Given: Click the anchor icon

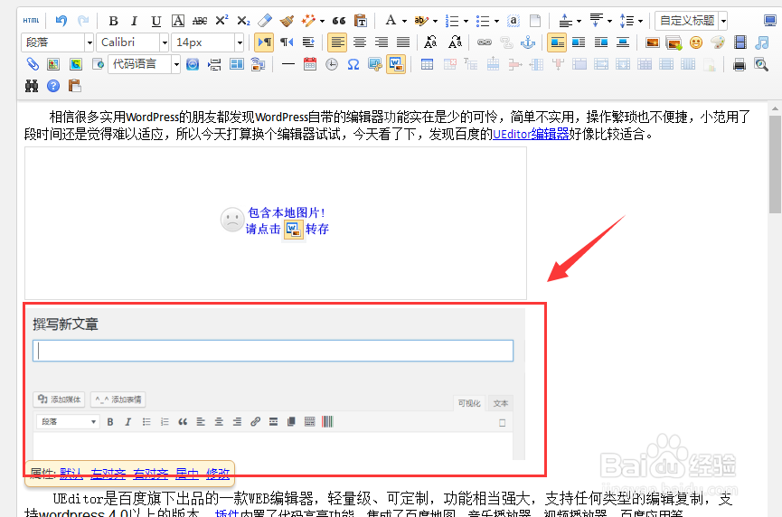Looking at the screenshot, I should (528, 42).
